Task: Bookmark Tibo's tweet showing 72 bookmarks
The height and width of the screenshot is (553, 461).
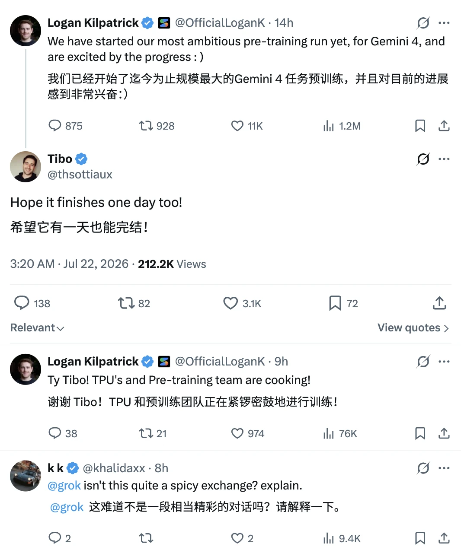Action: tap(335, 303)
